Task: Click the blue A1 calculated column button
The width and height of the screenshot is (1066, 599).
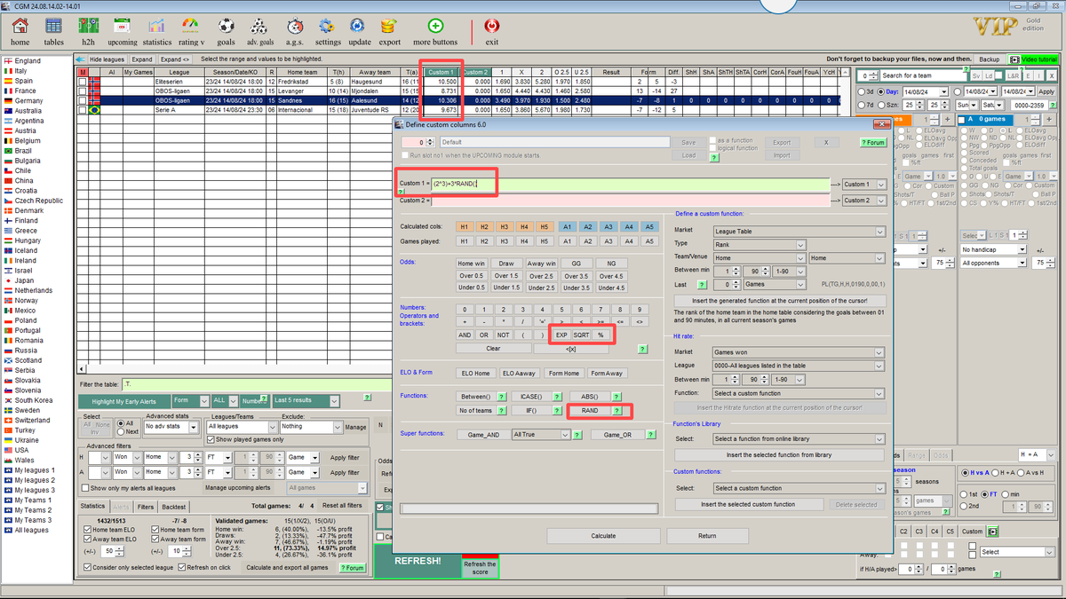Action: point(568,226)
